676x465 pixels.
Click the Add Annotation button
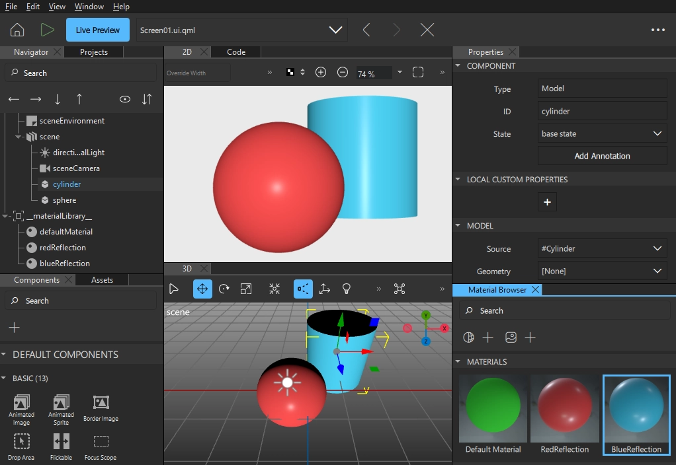[602, 155]
